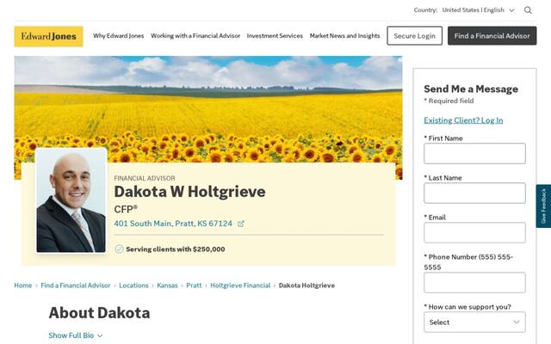
Task: Click the CFP designation text
Action: pos(126,209)
